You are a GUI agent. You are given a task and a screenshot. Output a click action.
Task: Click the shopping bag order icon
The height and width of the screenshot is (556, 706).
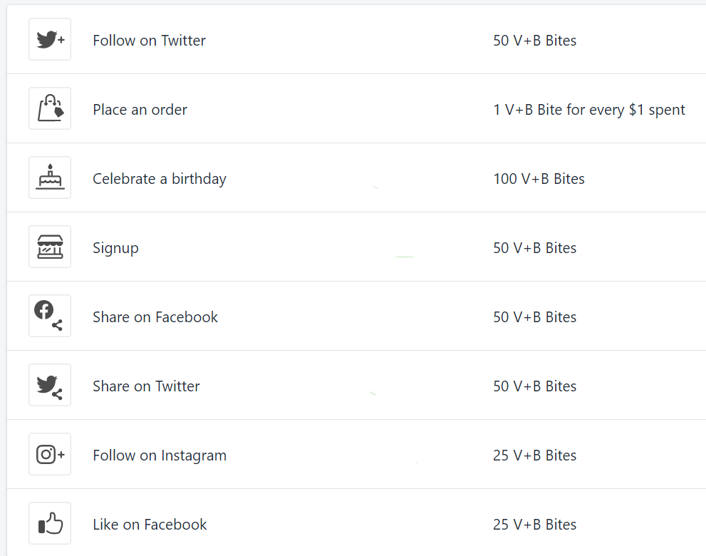(x=50, y=108)
